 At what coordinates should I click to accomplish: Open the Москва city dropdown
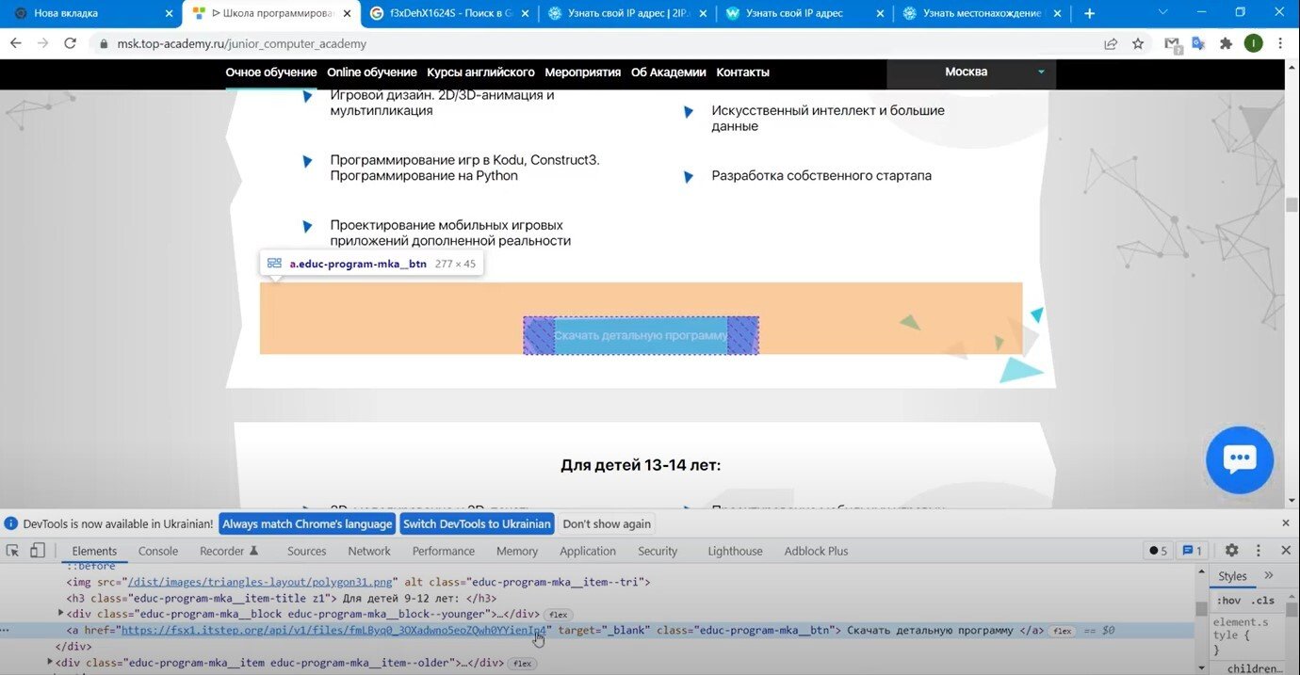(x=971, y=72)
